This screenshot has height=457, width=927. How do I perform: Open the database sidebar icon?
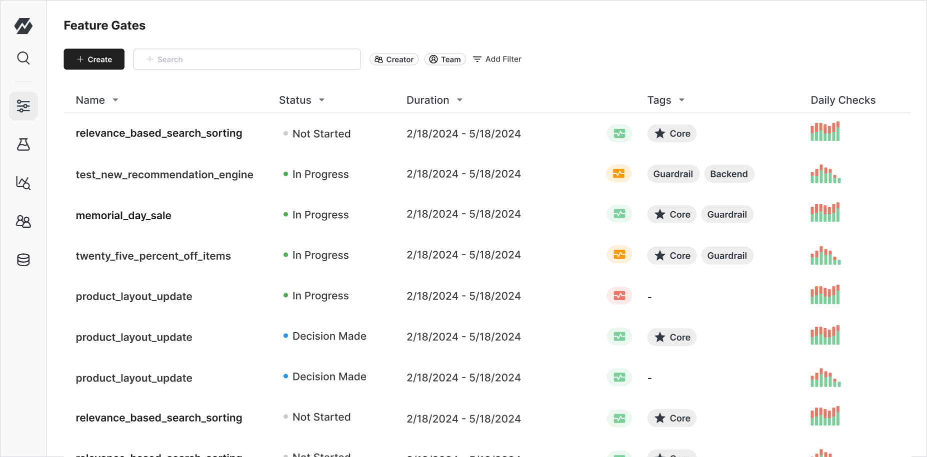click(x=23, y=260)
